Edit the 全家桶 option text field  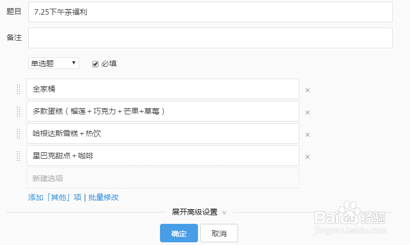[x=163, y=89]
